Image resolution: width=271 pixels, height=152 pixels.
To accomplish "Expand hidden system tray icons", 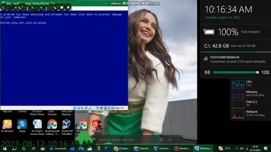I will coord(237,148).
